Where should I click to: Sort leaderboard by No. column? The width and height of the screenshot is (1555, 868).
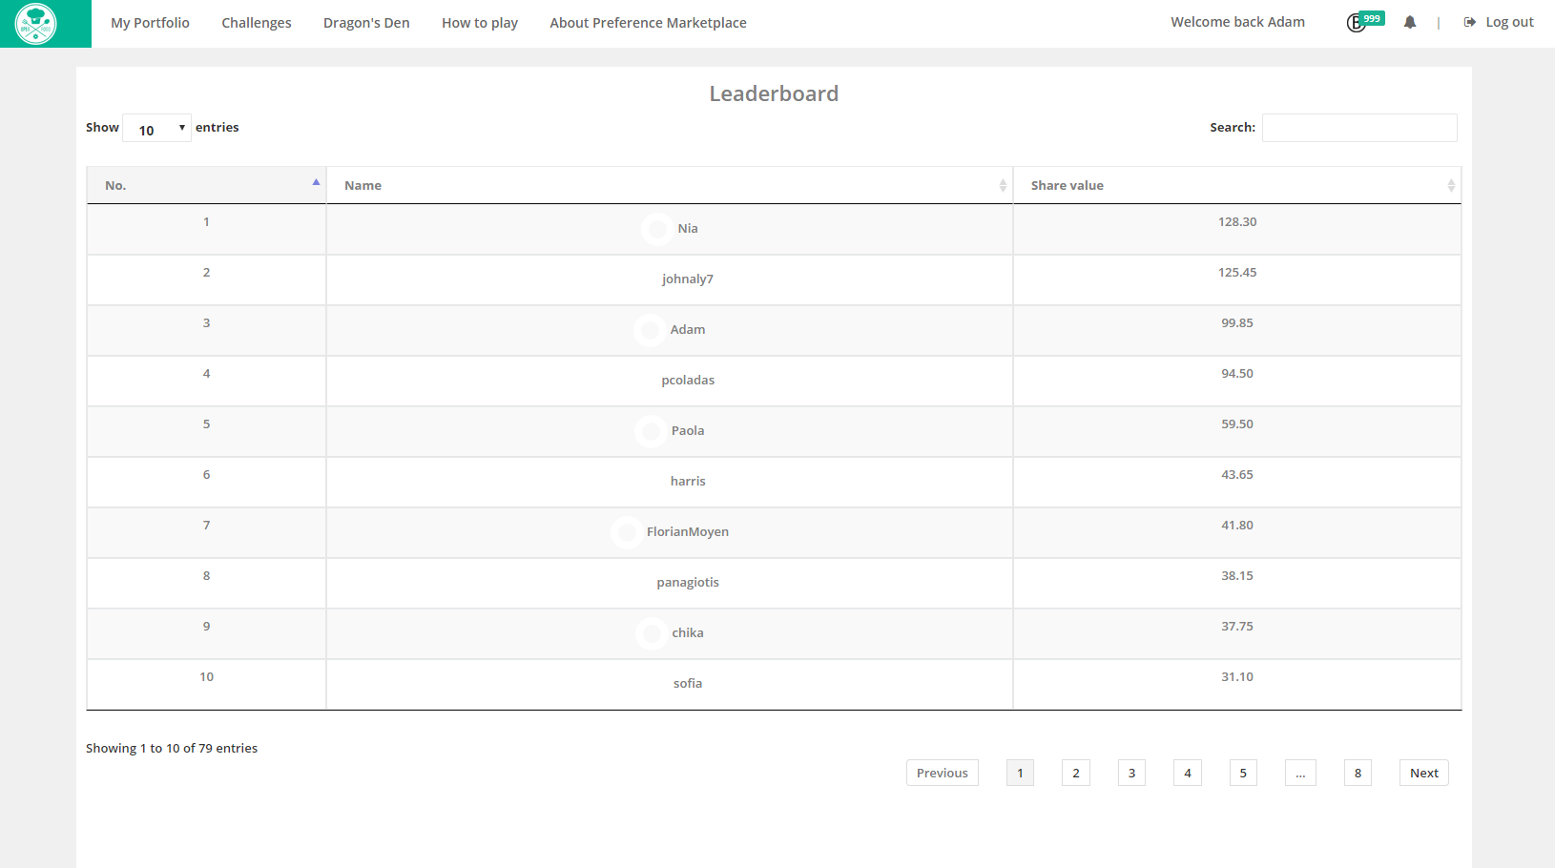click(206, 185)
